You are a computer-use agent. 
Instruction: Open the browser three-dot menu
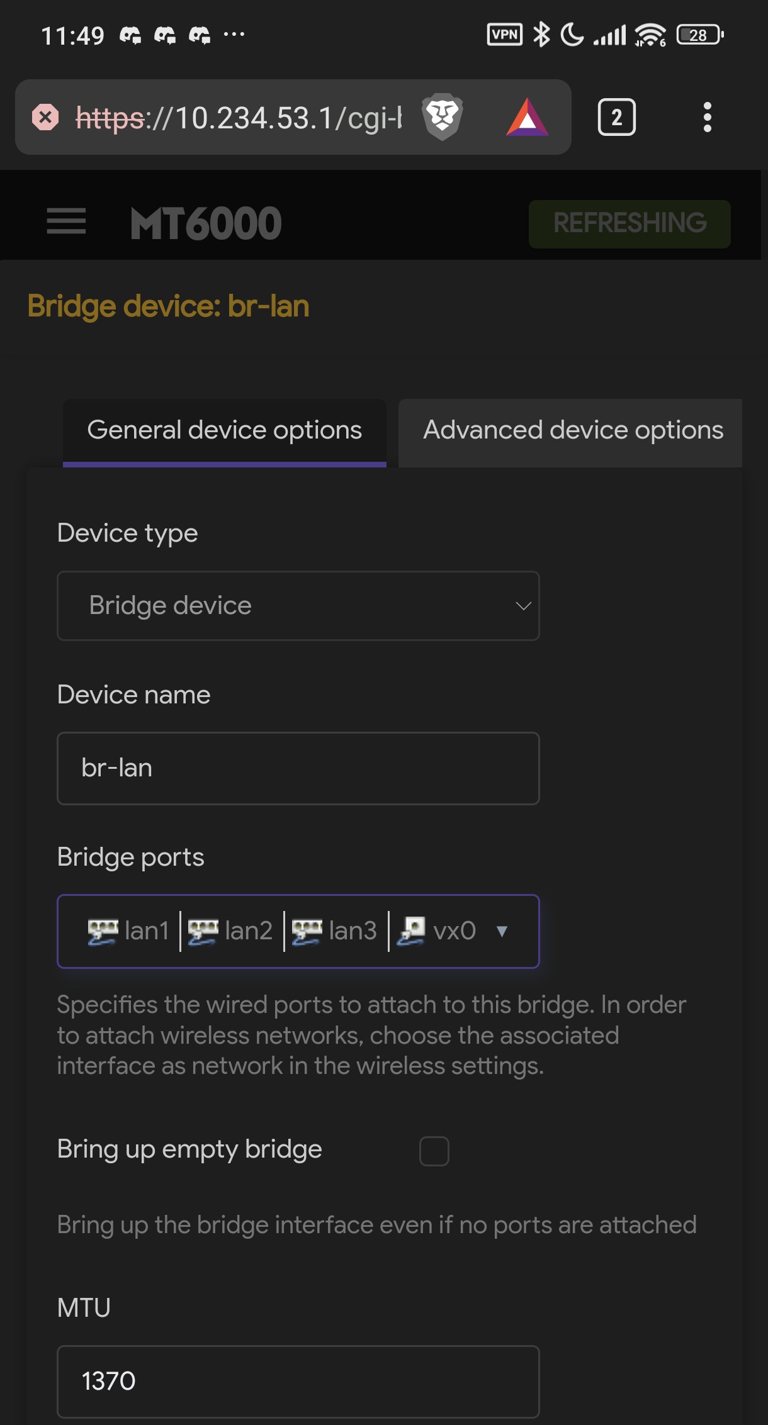(707, 118)
